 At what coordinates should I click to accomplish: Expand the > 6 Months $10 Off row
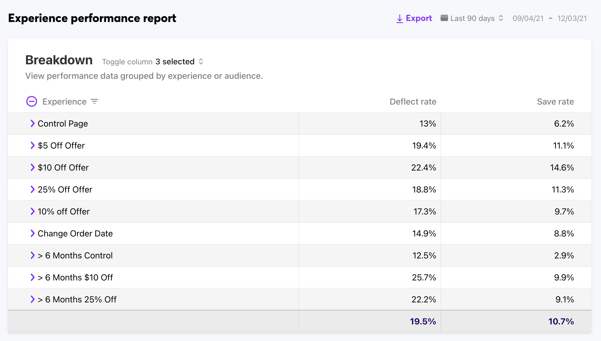click(32, 277)
